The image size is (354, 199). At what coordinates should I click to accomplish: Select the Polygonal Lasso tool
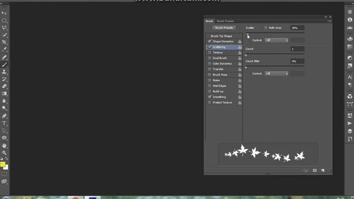pyautogui.click(x=4, y=28)
